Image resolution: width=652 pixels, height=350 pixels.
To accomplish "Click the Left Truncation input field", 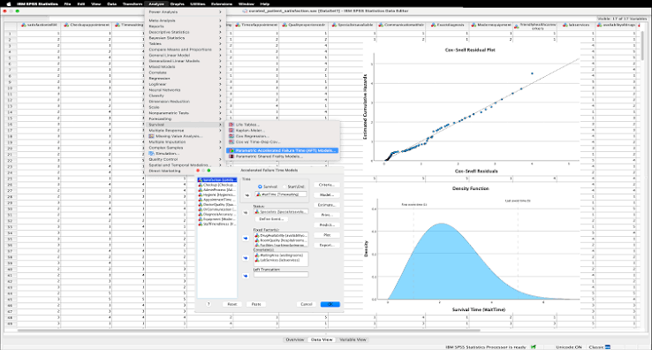I will pyautogui.click(x=281, y=274).
